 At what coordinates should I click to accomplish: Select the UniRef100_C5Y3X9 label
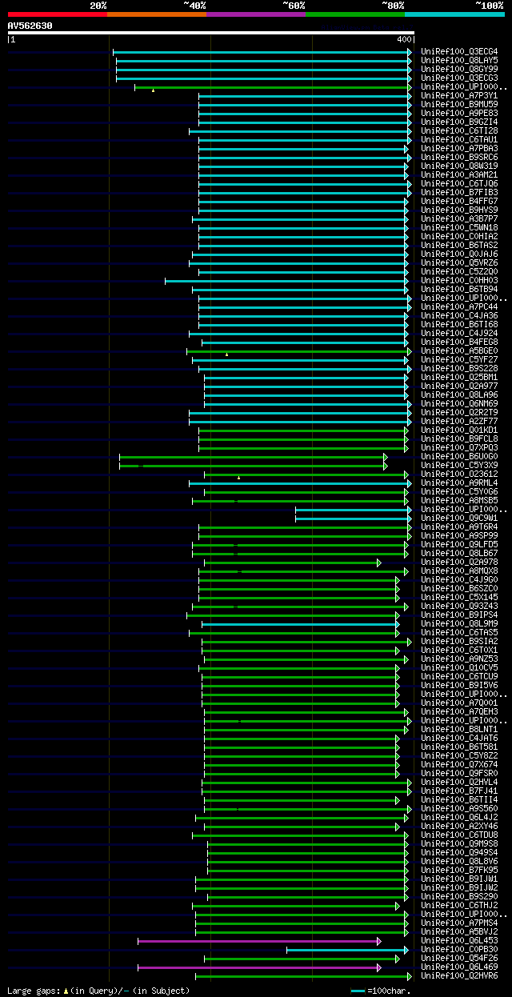459,466
